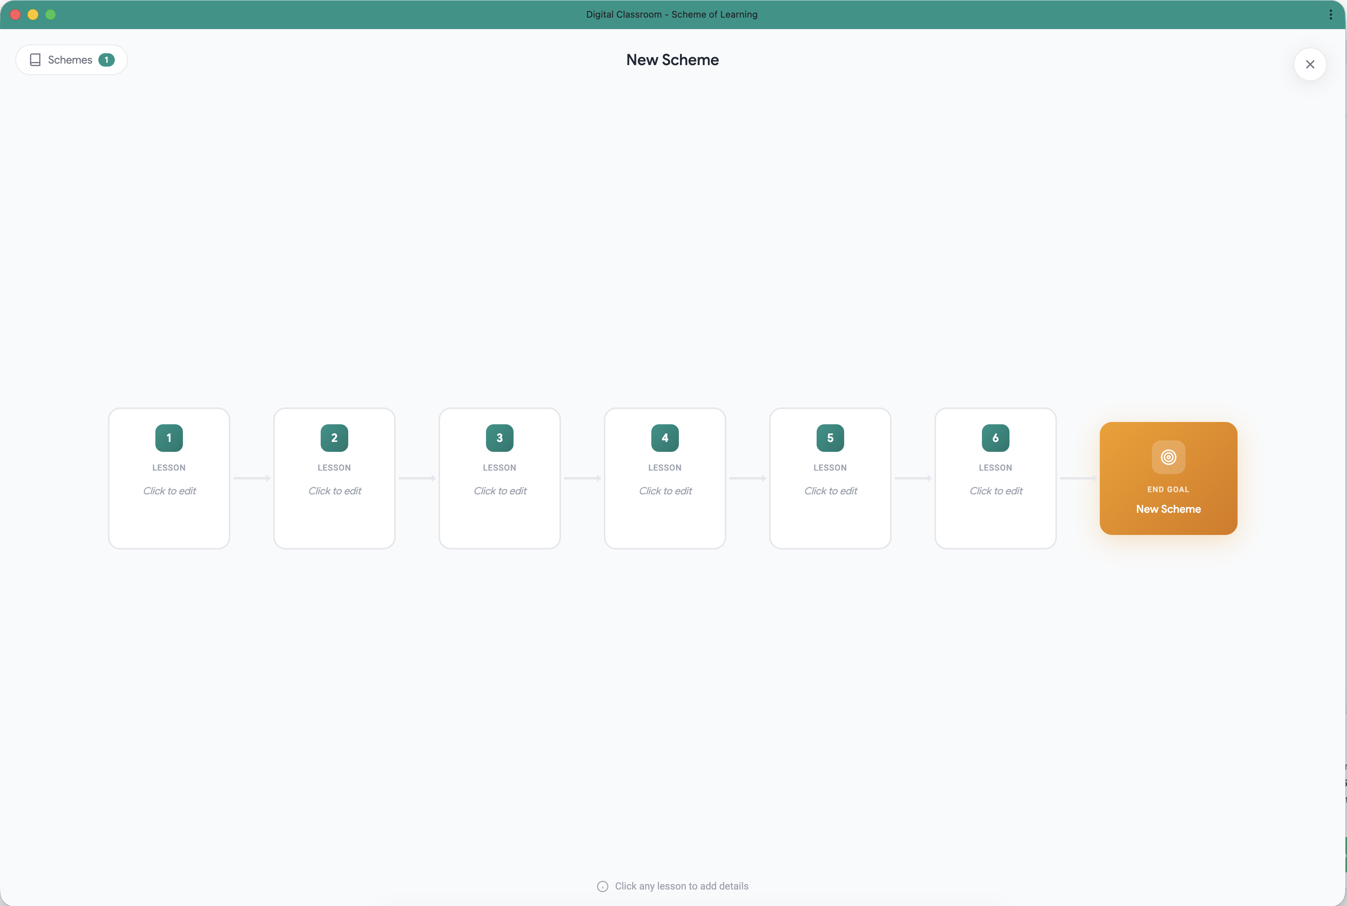Click the hint "Click any lesson to add details"
Viewport: 1347px width, 906px height.
coord(681,886)
